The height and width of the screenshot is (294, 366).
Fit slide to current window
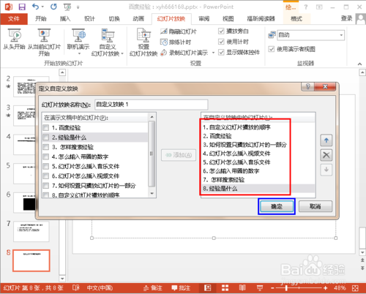[355, 288]
